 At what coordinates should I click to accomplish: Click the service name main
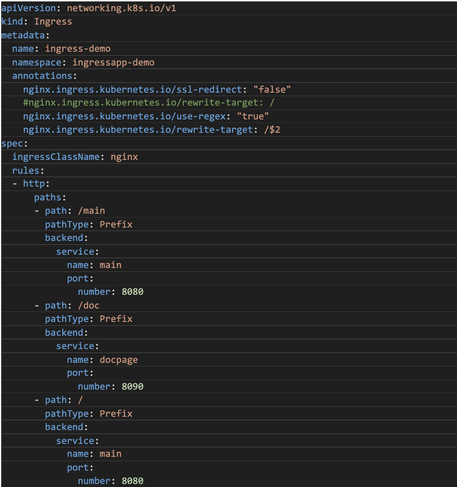(110, 265)
